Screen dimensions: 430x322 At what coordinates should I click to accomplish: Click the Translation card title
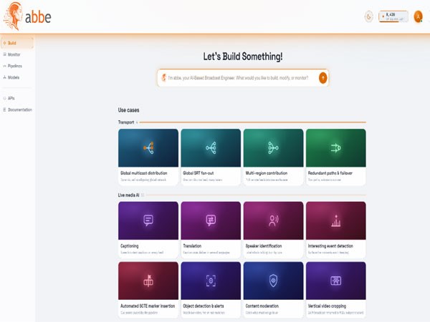(x=192, y=246)
